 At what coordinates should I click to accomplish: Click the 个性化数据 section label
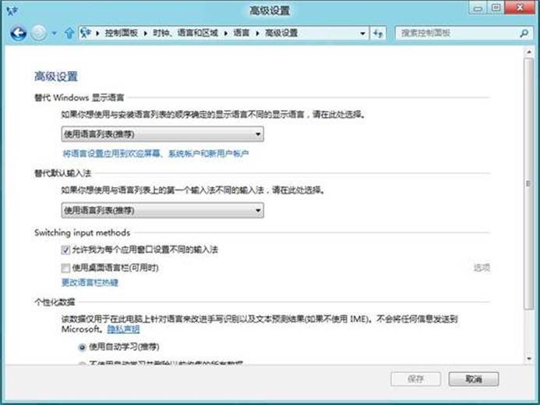[x=55, y=302]
